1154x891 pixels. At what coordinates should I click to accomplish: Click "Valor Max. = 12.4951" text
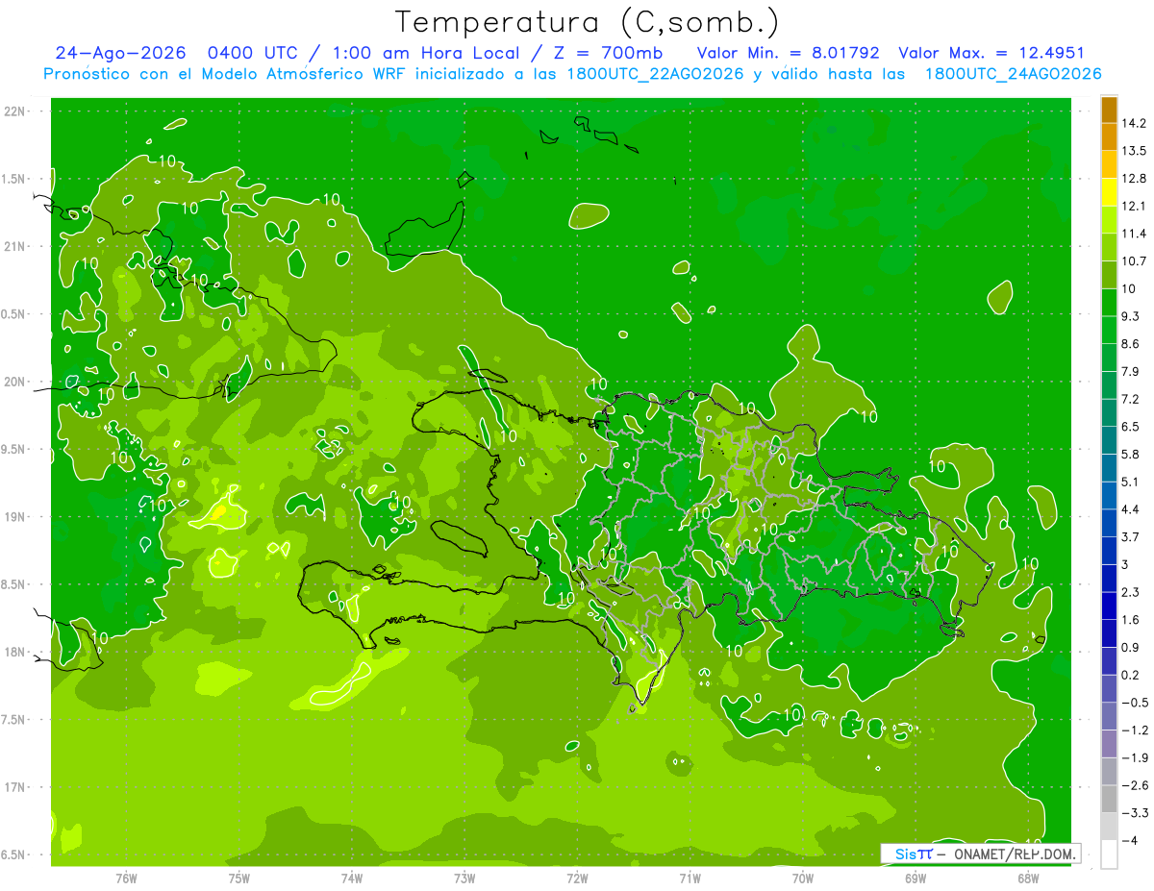point(991,53)
